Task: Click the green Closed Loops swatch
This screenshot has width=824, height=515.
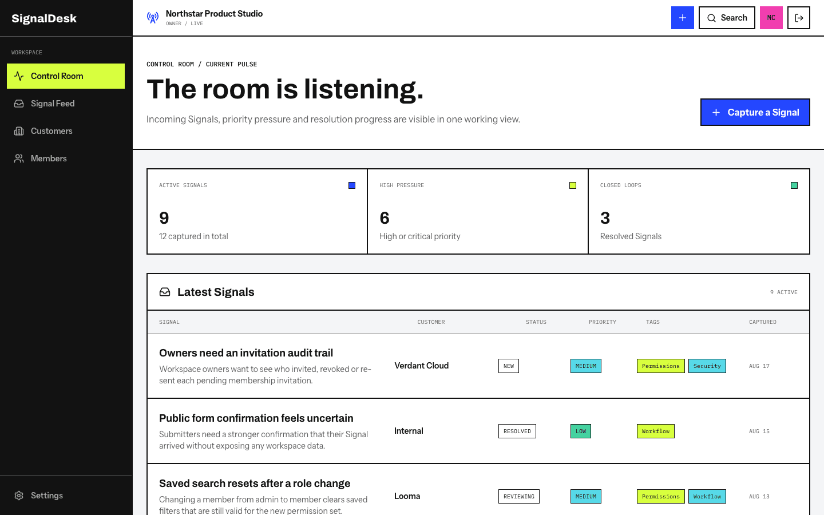Action: click(x=794, y=185)
